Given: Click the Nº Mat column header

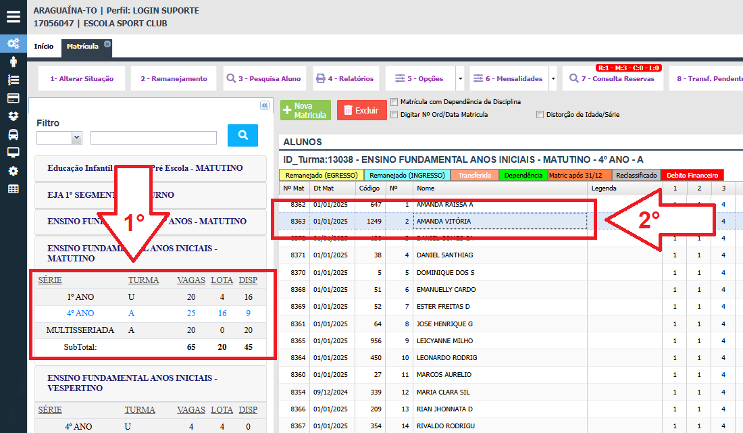Looking at the screenshot, I should (294, 188).
